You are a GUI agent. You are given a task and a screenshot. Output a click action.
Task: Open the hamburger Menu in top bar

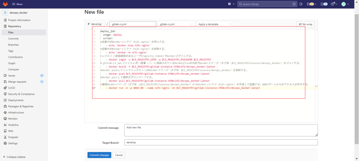[x=17, y=4]
